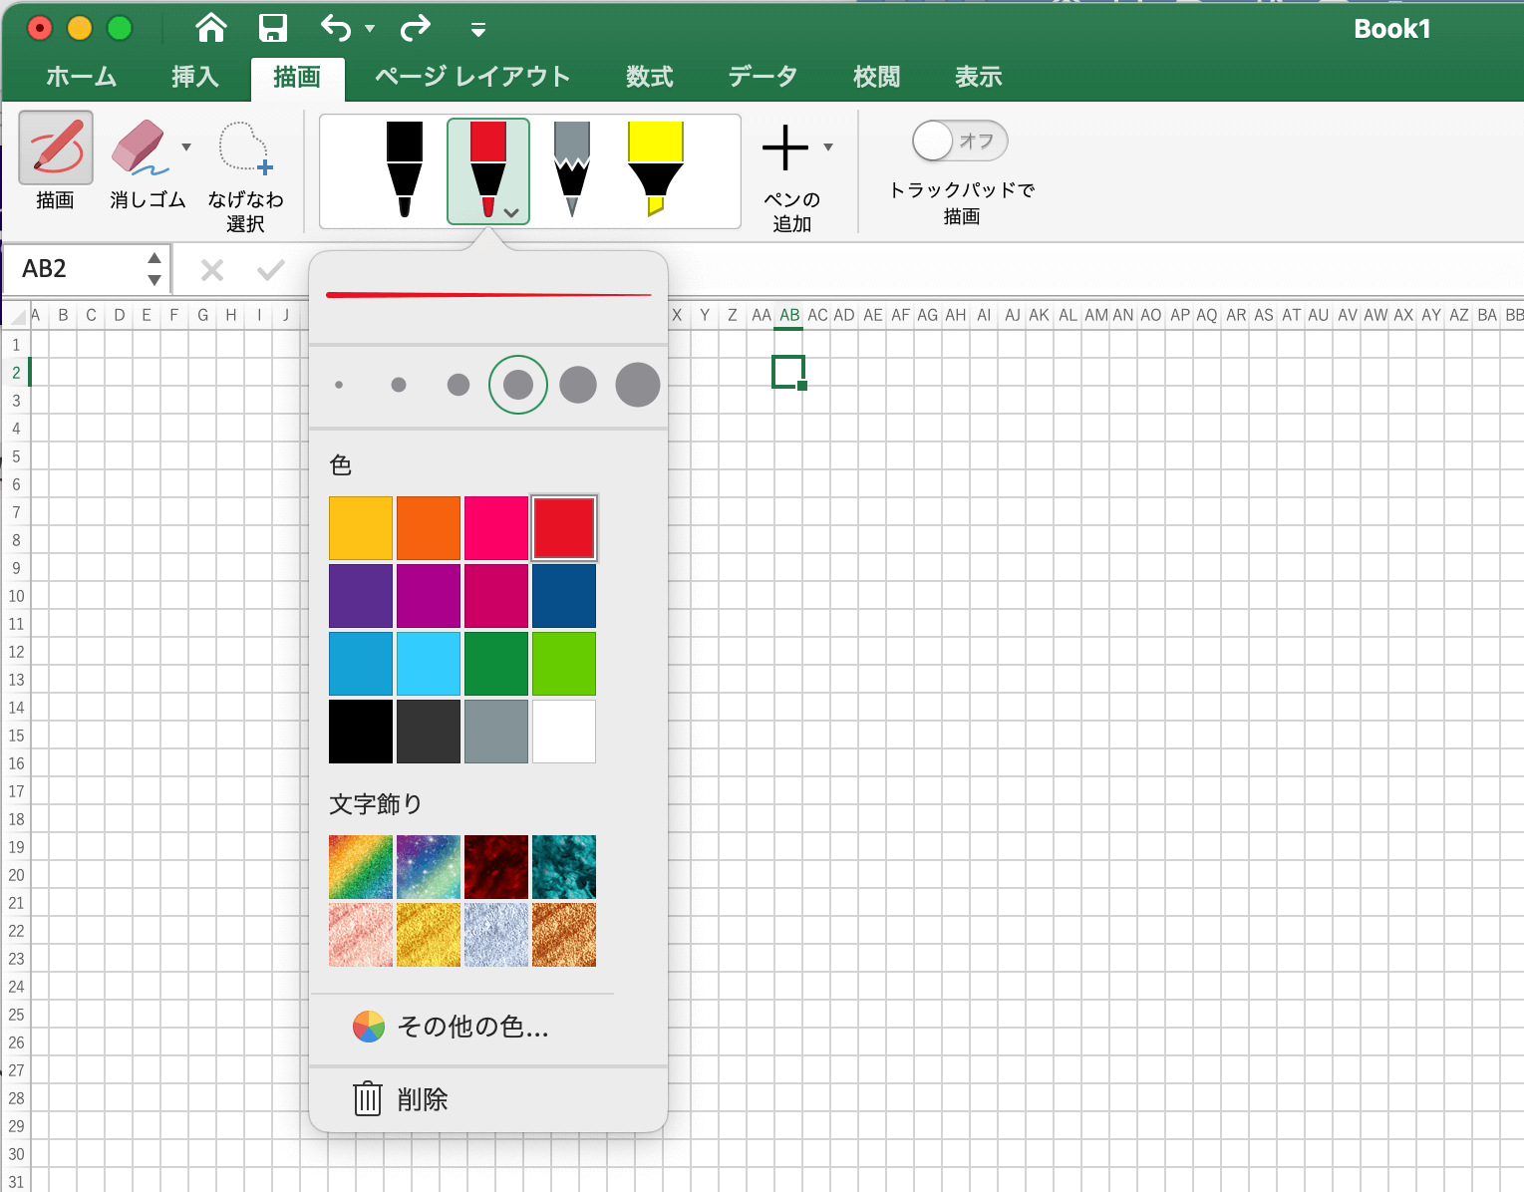Pick the yellow-orange color swatch
This screenshot has width=1524, height=1192.
(361, 528)
